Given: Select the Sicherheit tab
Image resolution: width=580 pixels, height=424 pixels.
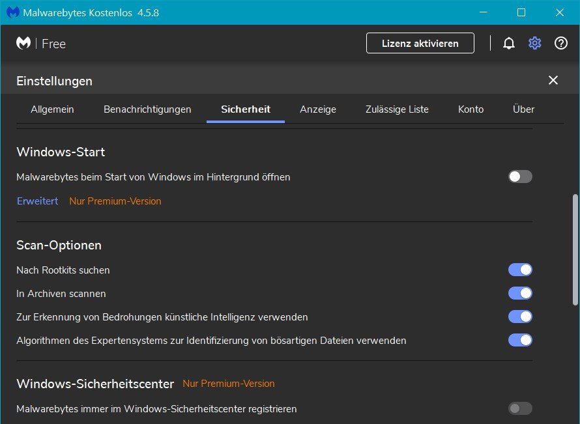Looking at the screenshot, I should point(246,109).
